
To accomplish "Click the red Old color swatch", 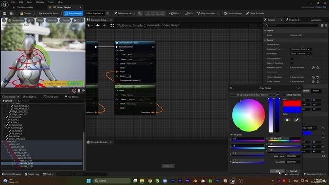I will (291, 103).
